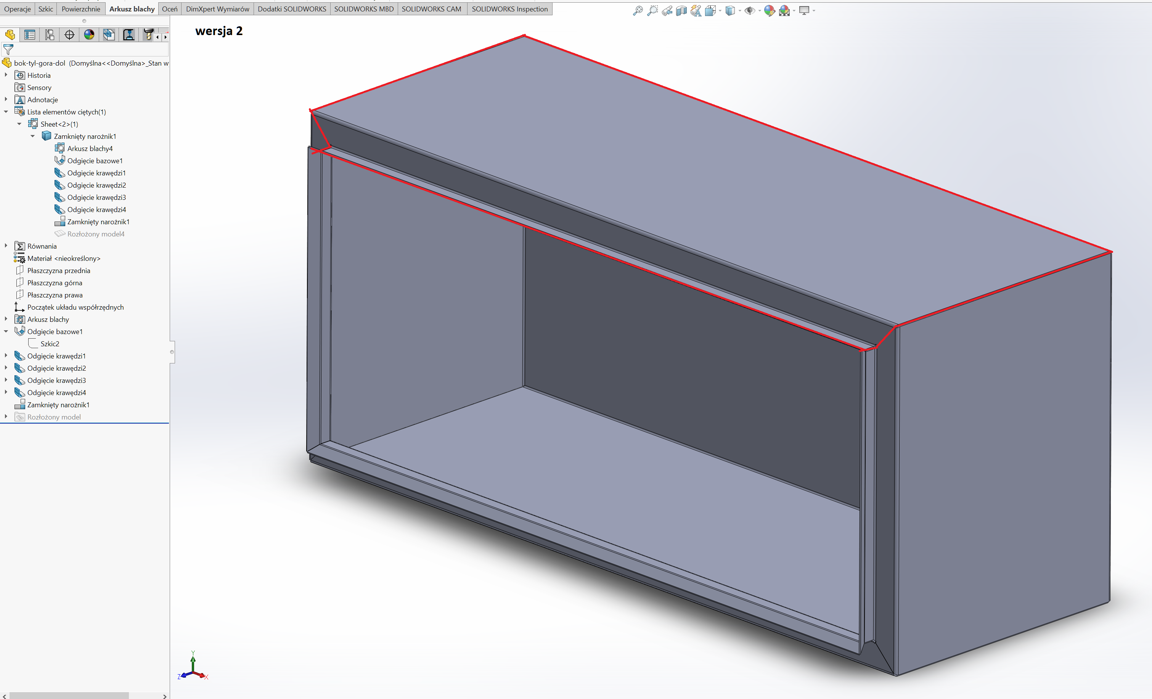Open the FeatureManager design tree tab
This screenshot has height=699, width=1152.
10,35
